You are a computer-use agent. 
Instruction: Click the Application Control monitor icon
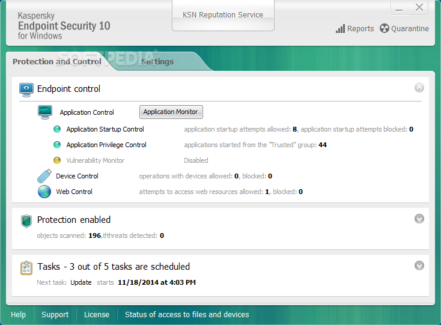click(45, 112)
